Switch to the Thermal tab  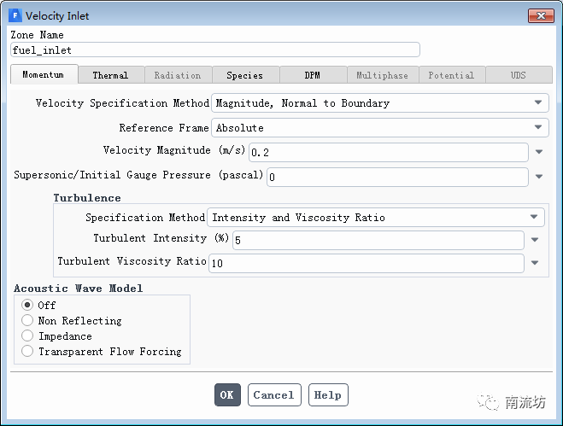tap(110, 75)
